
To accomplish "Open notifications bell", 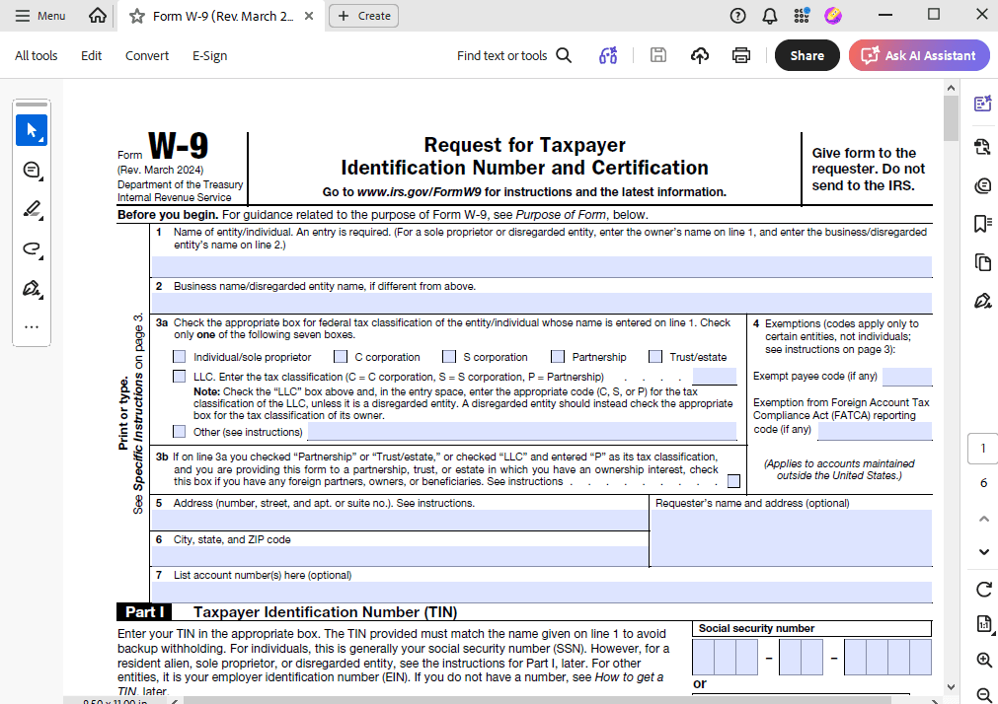I will coord(770,16).
